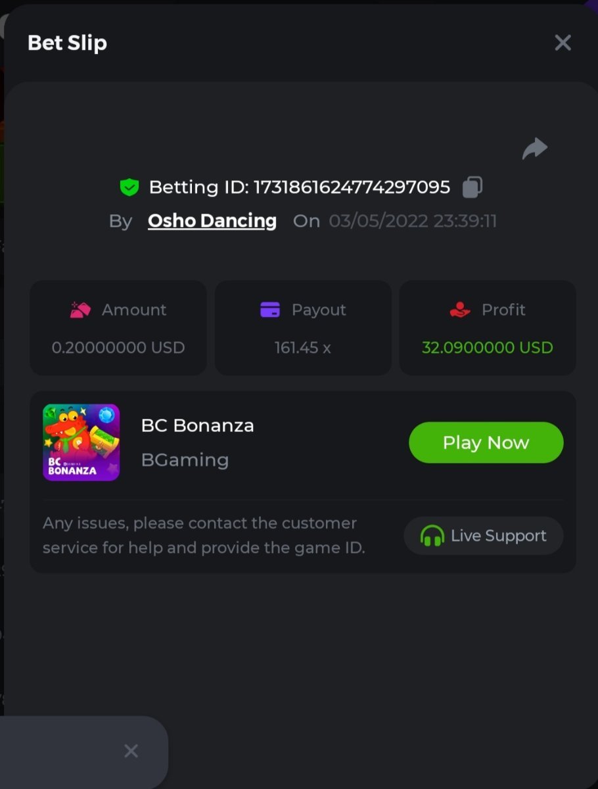The image size is (598, 789).
Task: Click the green verified shield icon
Action: click(129, 188)
